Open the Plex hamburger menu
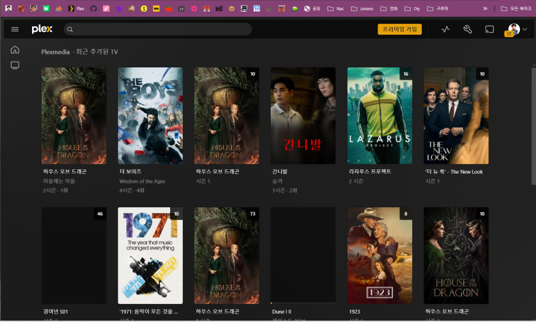The height and width of the screenshot is (322, 536). coord(15,30)
